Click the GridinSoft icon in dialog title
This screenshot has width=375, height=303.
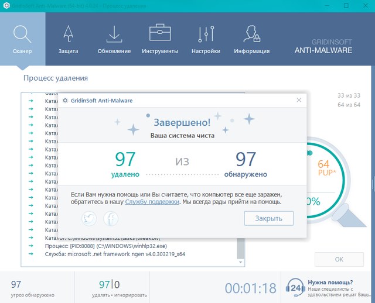point(66,101)
